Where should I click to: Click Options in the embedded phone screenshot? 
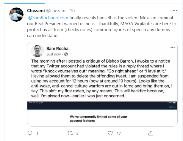(172, 107)
